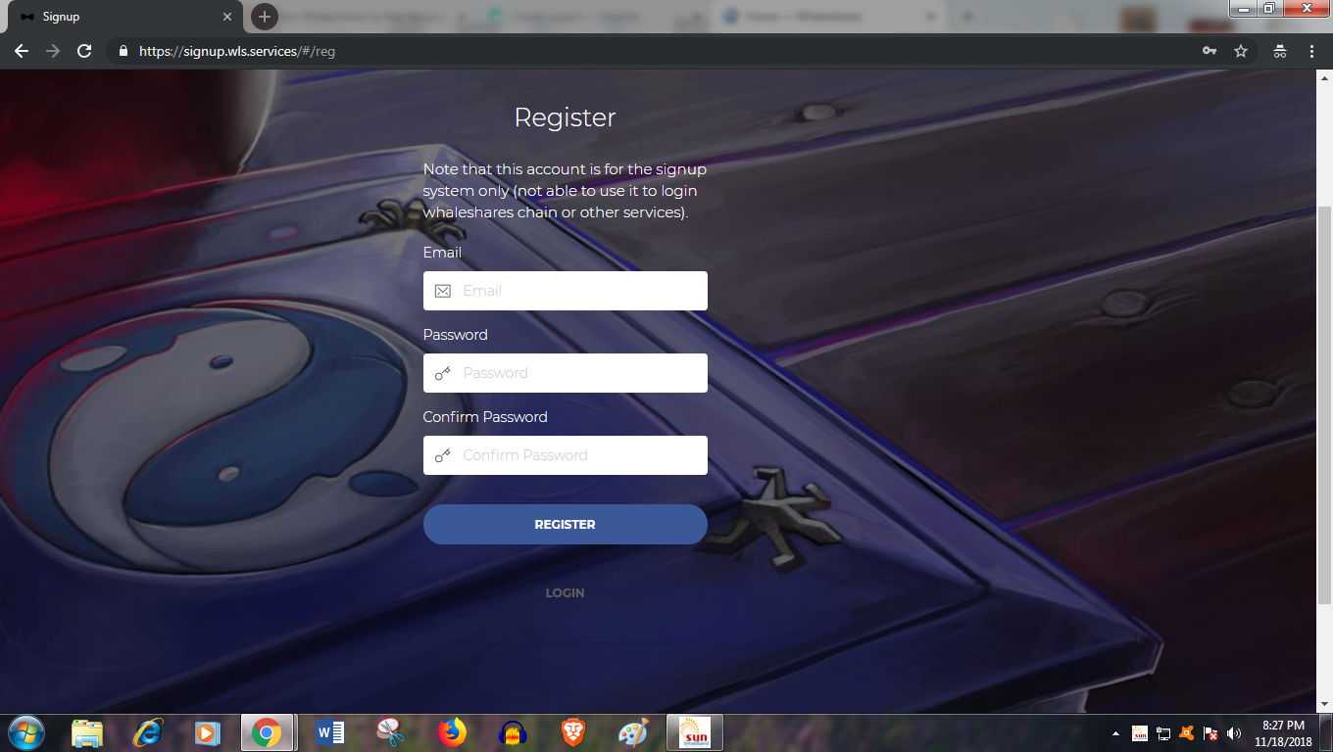Image resolution: width=1333 pixels, height=752 pixels.
Task: Click the page scrollbar down arrow
Action: (x=1325, y=704)
